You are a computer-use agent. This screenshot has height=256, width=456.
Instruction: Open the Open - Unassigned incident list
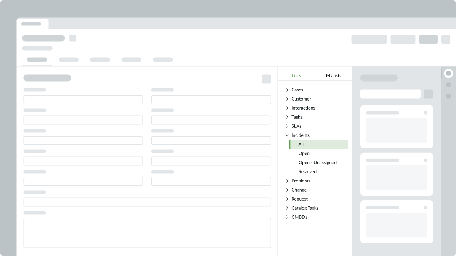coord(318,162)
